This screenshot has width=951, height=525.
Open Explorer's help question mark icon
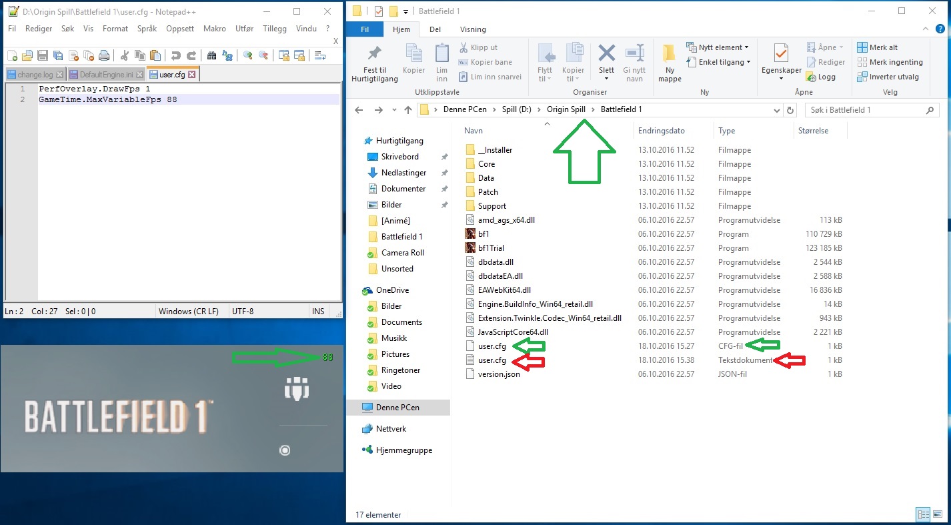[x=940, y=29]
